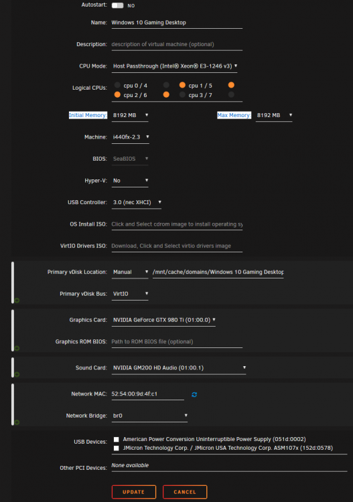Screen dimensions: 353x502
Task: Click the Name field with Windows 10 Gaming Desktop
Action: 177,23
